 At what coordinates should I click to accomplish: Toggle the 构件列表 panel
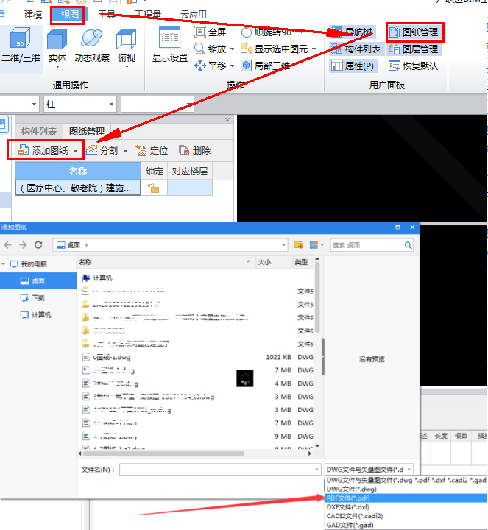[x=356, y=49]
